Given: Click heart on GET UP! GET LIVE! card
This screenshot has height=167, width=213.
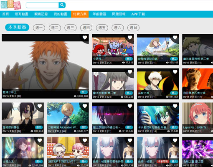Looking at the screenshot, I should pos(85,141).
